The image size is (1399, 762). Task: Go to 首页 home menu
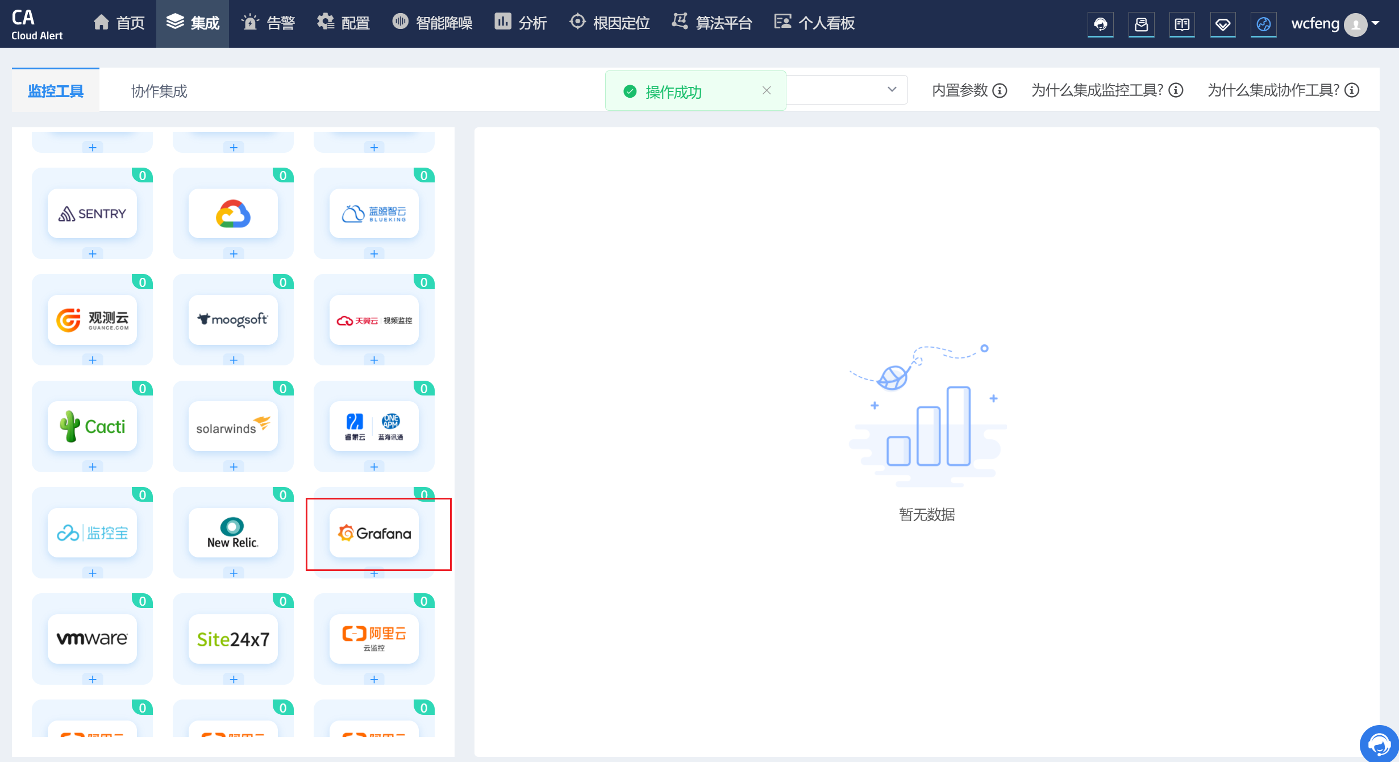(x=119, y=23)
